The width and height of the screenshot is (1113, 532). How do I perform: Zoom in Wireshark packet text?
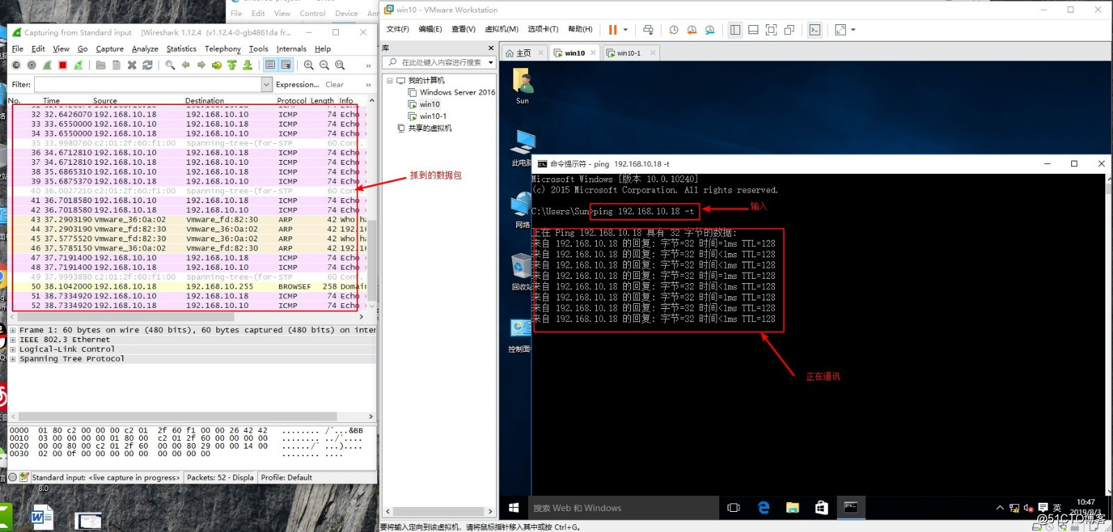tap(309, 65)
